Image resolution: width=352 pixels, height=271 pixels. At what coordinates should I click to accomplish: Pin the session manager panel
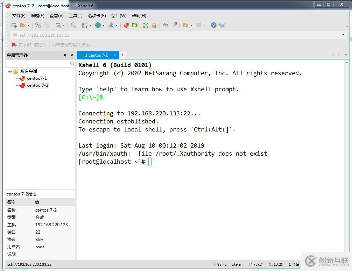tap(65, 55)
